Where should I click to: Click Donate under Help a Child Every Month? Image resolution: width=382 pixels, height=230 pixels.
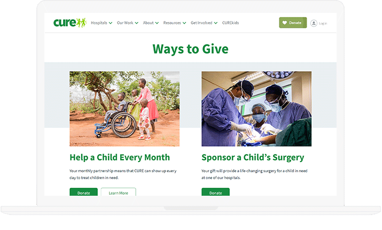[x=83, y=192]
